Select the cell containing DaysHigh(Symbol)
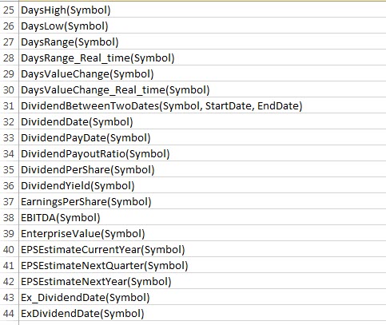 [x=202, y=10]
